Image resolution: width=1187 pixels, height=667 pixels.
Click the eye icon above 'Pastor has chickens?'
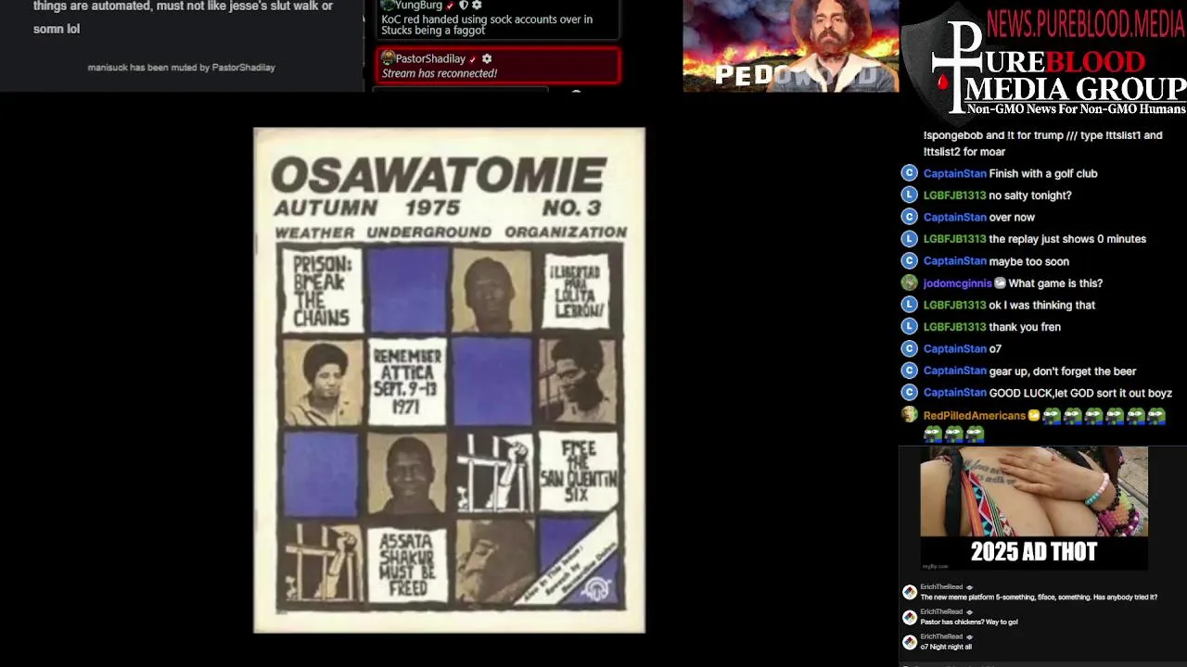(969, 612)
